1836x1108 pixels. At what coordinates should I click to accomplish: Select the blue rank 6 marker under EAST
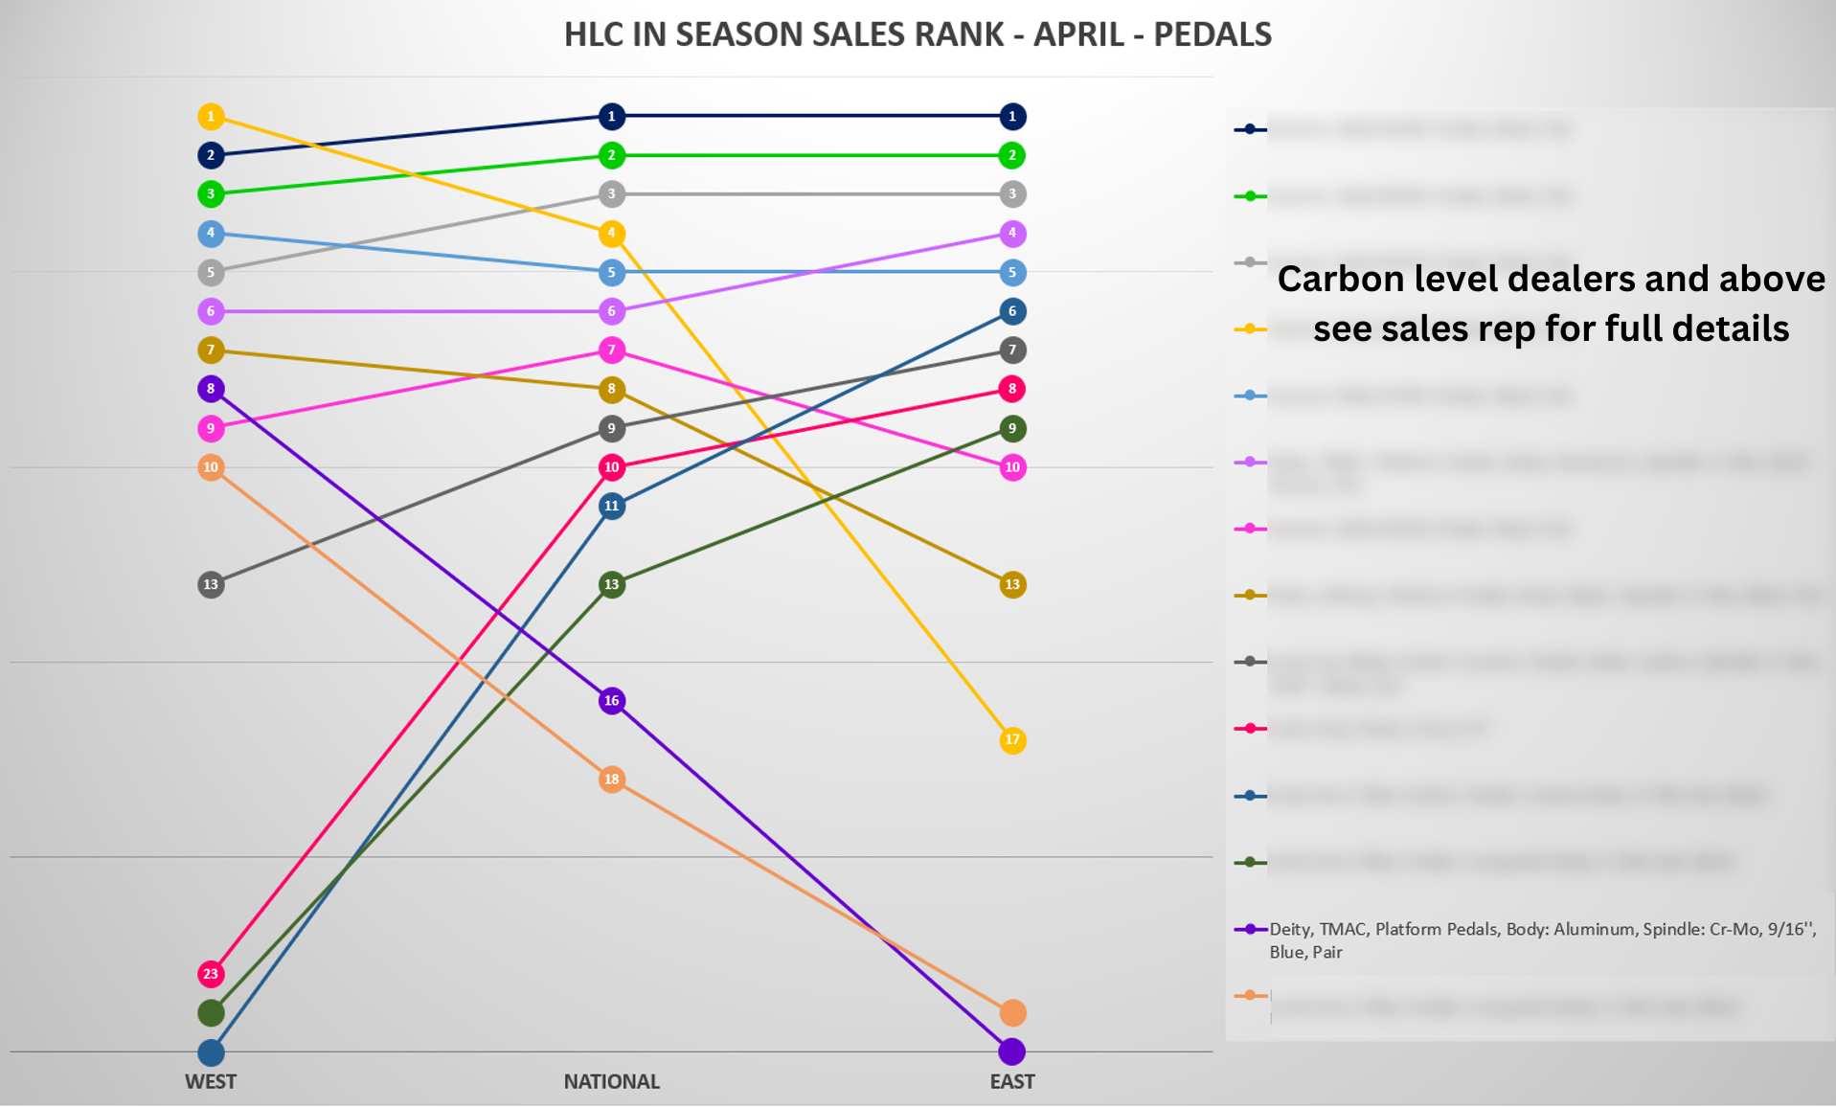coord(1012,311)
